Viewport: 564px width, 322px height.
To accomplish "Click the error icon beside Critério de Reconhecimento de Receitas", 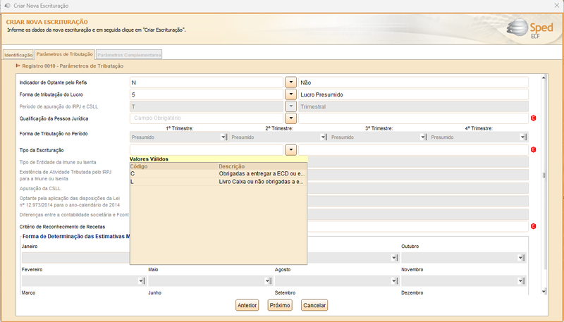I will [534, 226].
